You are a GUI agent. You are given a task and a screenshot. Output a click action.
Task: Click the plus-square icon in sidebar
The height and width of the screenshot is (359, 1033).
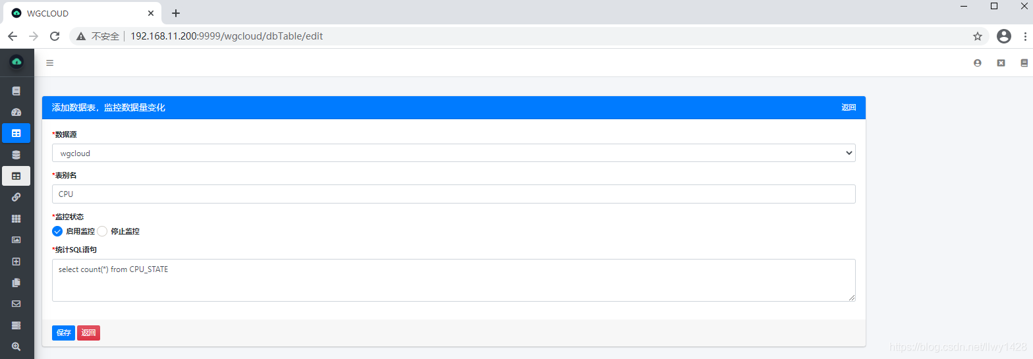tap(16, 262)
